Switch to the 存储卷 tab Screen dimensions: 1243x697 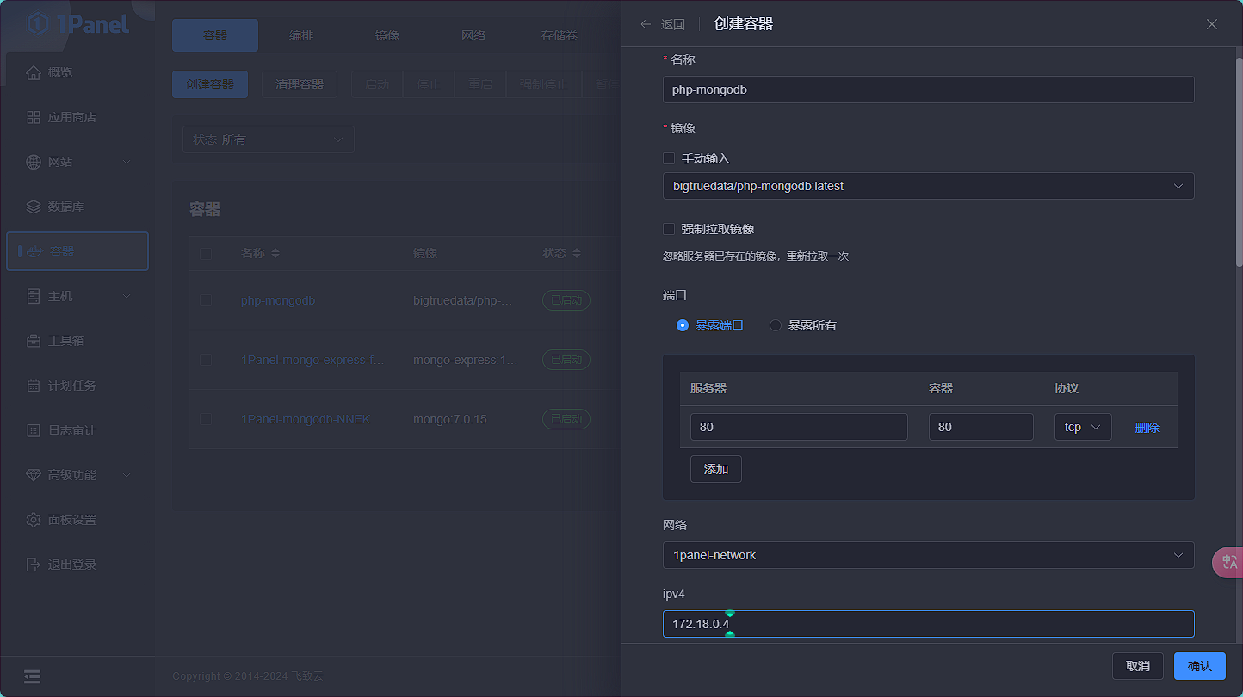[560, 35]
